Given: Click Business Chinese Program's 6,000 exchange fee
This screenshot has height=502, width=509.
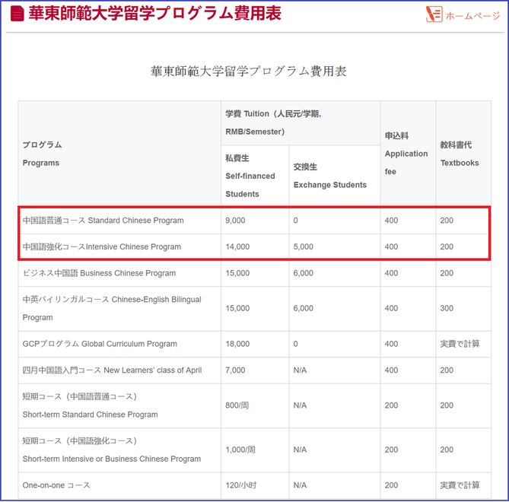Looking at the screenshot, I should point(303,273).
